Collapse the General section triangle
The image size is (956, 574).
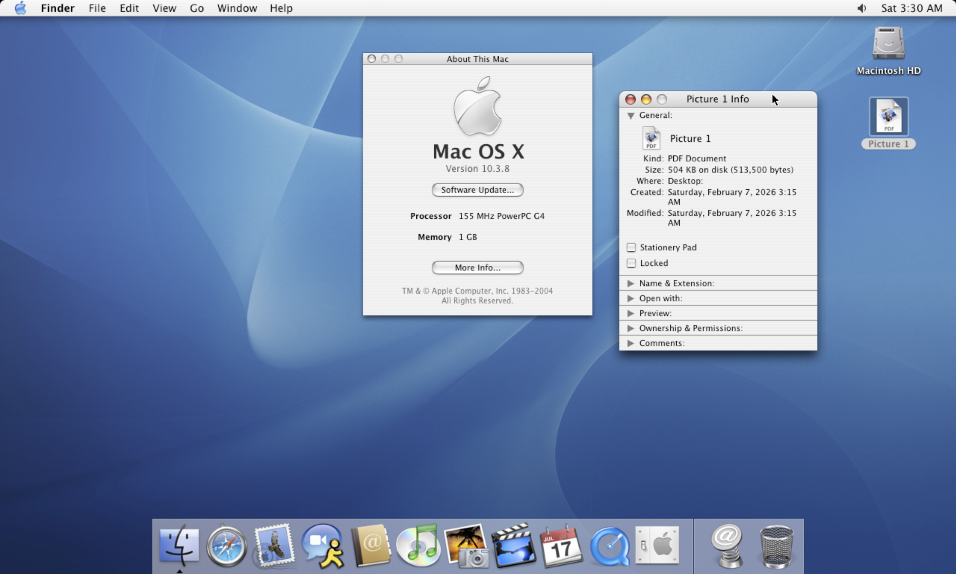point(631,115)
